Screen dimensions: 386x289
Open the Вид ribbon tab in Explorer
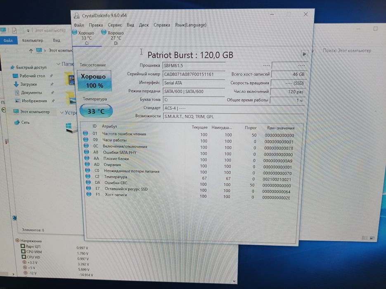[57, 40]
